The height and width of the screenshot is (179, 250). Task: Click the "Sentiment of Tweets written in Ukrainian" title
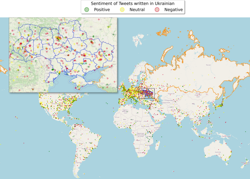[132, 4]
